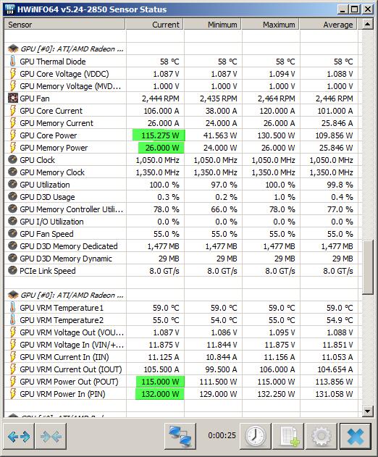Click lightning icon for GPU VRM Current Out
This screenshot has height=457, width=378.
12,369
